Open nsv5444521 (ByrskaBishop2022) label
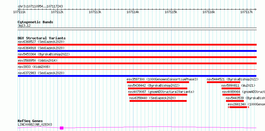This screenshot has height=131, width=265. tap(233, 79)
